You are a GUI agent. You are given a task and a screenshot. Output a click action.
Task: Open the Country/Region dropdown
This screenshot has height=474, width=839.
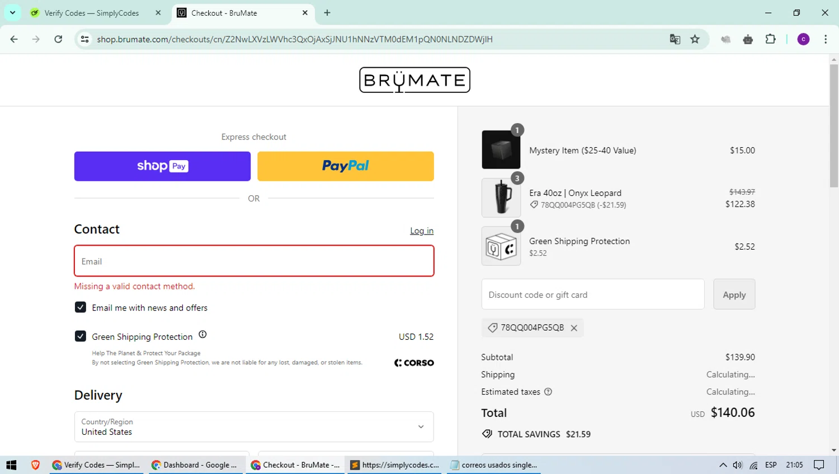point(254,427)
